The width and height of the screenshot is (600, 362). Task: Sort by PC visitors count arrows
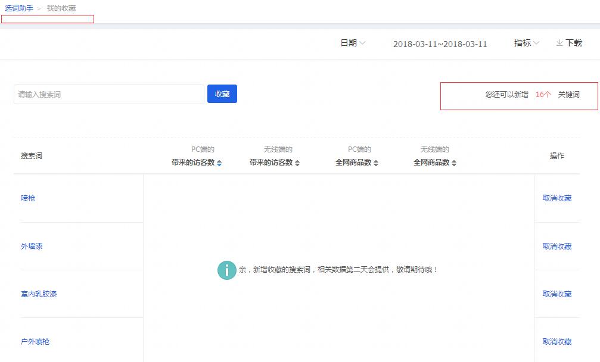[219, 163]
